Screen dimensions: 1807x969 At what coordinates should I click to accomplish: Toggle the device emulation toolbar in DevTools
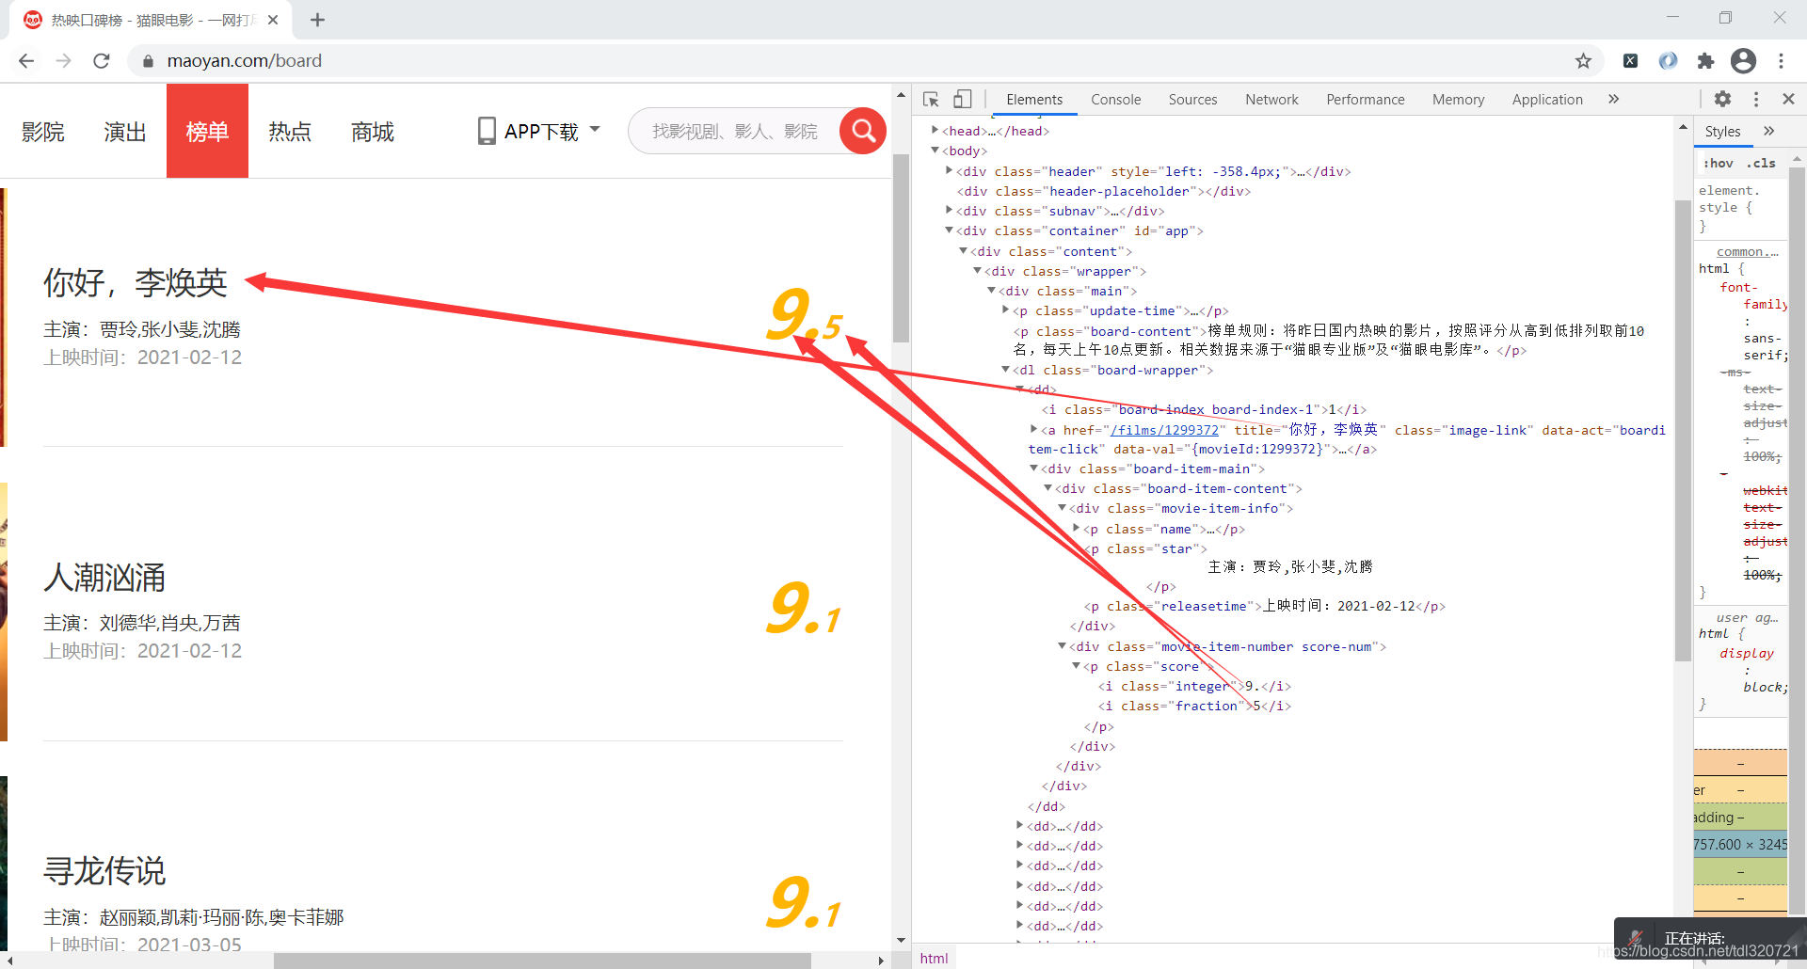coord(962,99)
